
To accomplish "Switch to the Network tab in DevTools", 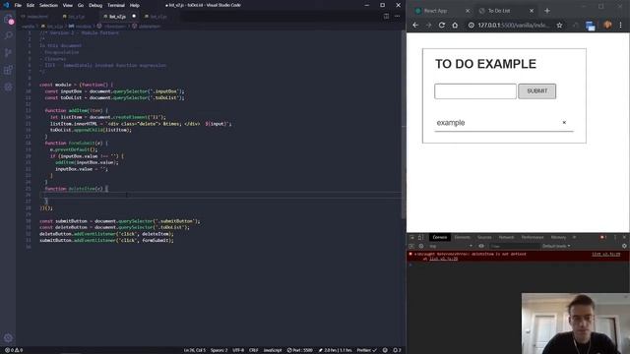I will click(506, 237).
